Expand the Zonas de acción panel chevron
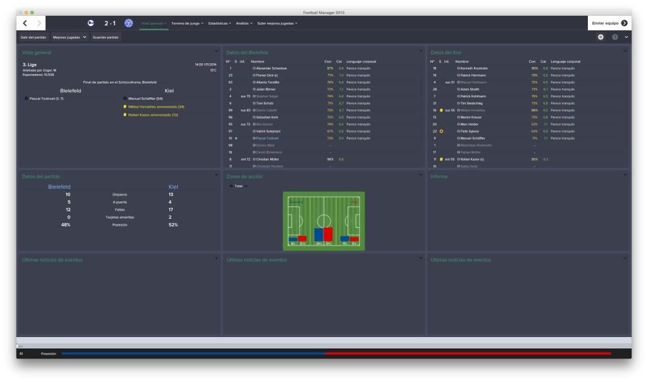This screenshot has width=648, height=382. (421, 175)
